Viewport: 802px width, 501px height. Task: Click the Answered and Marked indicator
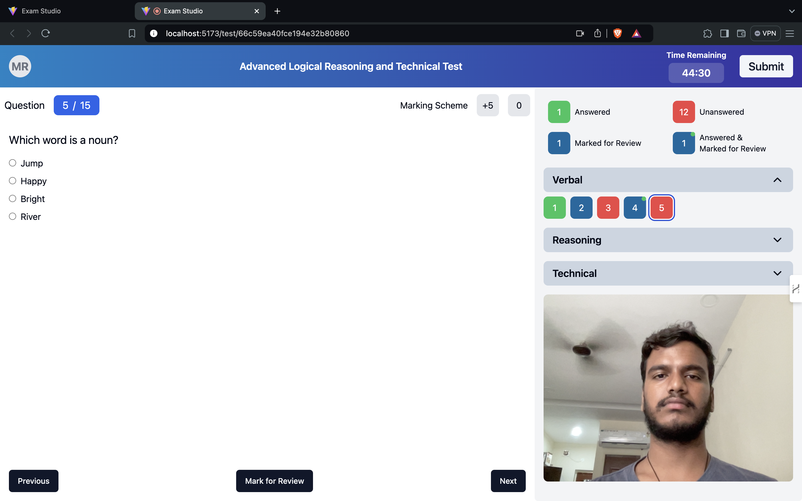point(683,143)
